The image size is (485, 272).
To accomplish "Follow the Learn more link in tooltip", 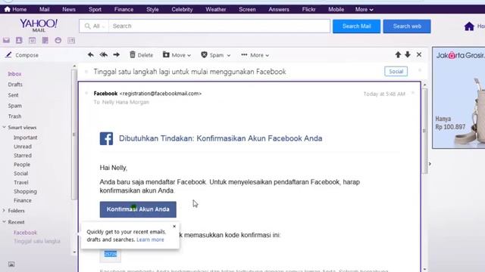I will pos(150,240).
